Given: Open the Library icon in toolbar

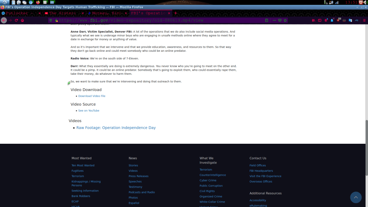Looking at the screenshot, I should (313, 20).
